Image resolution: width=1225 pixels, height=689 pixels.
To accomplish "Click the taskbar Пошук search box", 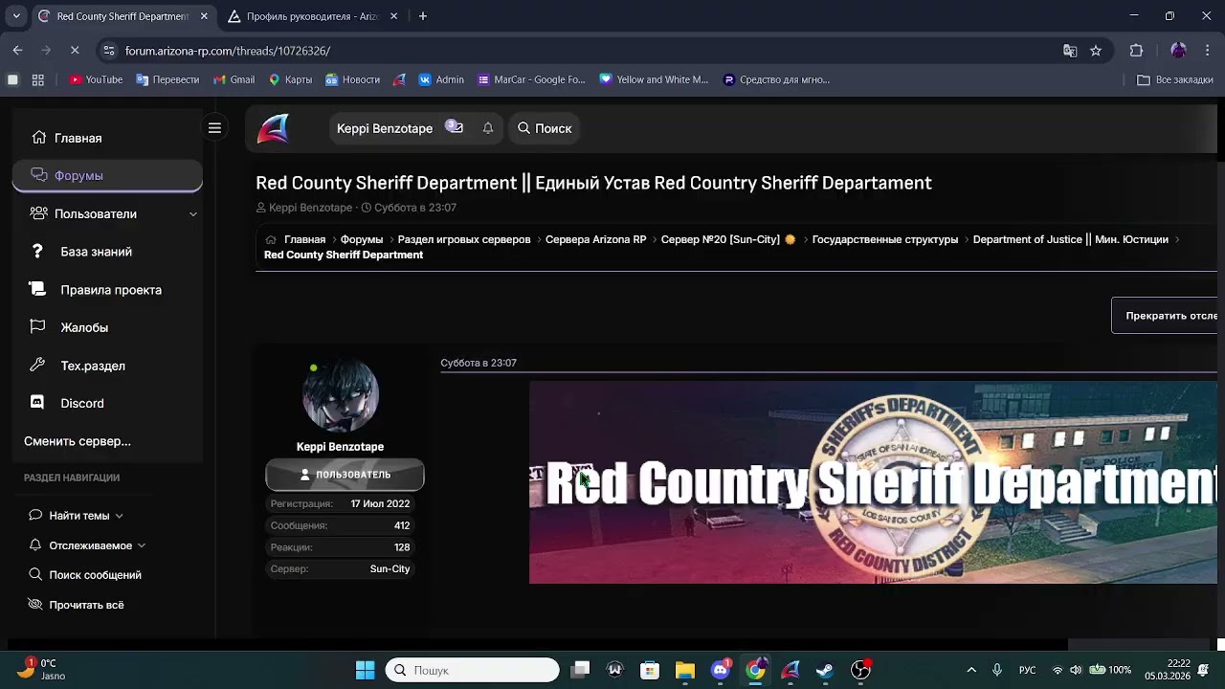I will [472, 670].
